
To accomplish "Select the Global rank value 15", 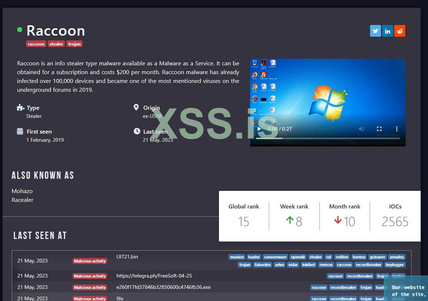I will pyautogui.click(x=244, y=221).
